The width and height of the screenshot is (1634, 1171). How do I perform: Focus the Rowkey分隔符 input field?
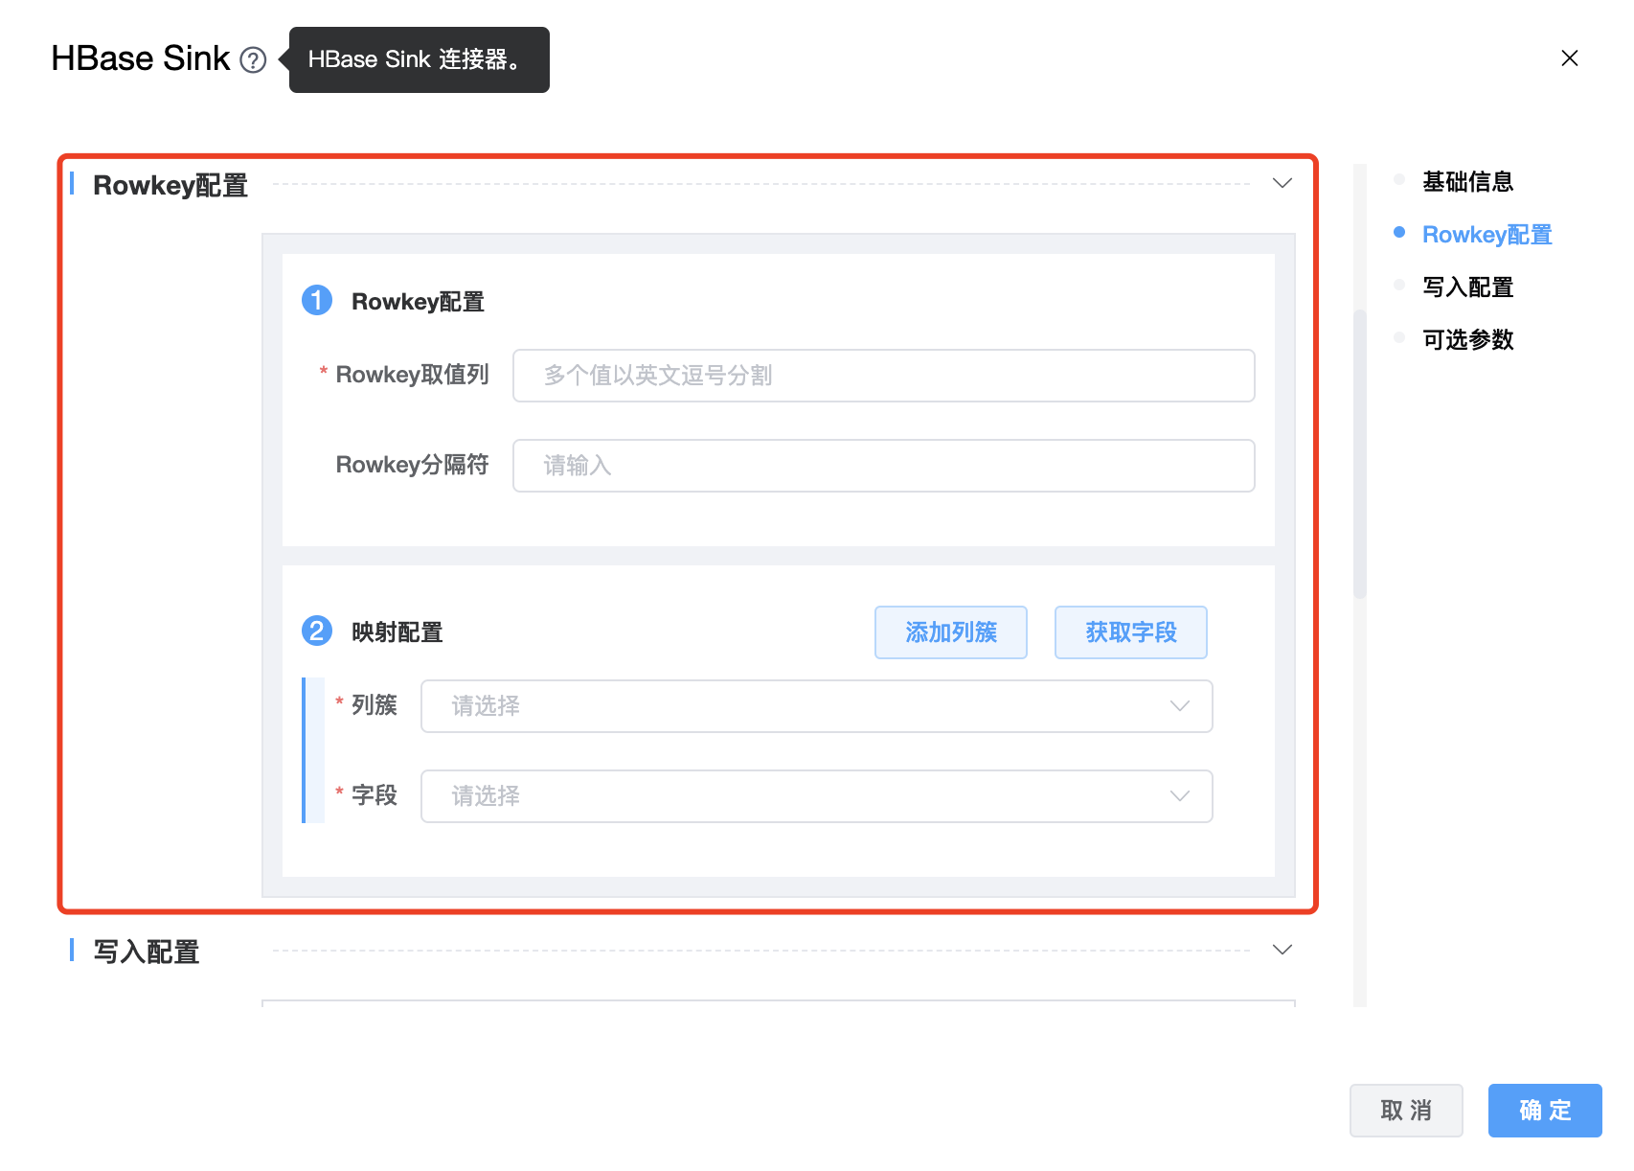click(x=883, y=466)
